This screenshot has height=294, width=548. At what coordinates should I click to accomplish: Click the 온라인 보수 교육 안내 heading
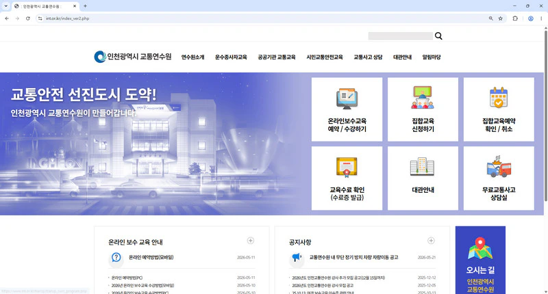point(135,242)
